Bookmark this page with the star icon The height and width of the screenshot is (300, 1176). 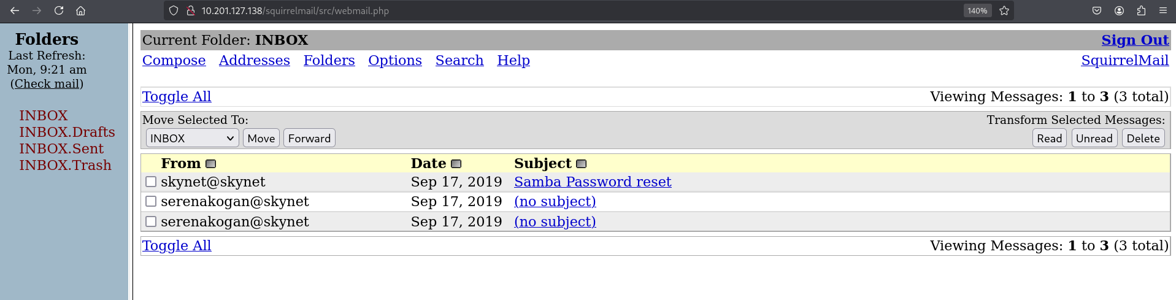(x=1004, y=10)
